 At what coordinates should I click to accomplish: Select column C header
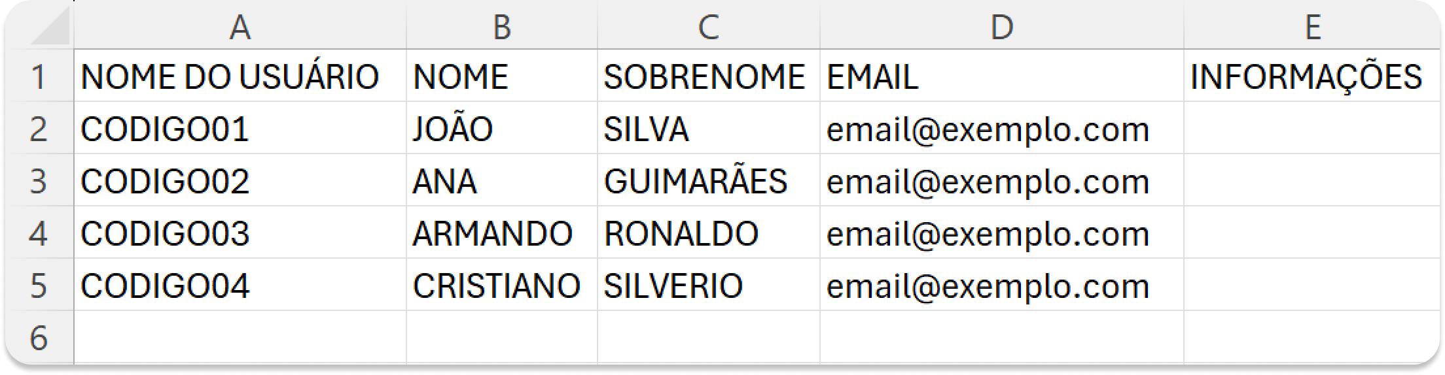[x=708, y=27]
